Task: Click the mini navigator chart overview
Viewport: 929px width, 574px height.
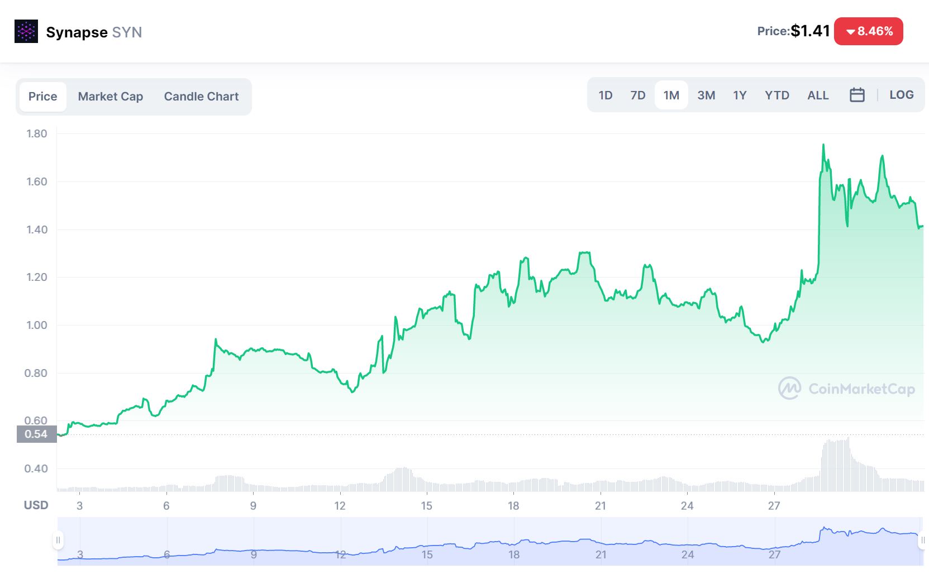Action: point(490,541)
